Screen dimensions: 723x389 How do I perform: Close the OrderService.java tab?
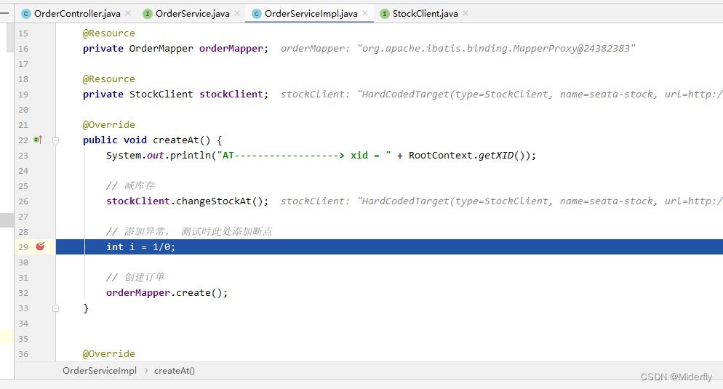(237, 13)
